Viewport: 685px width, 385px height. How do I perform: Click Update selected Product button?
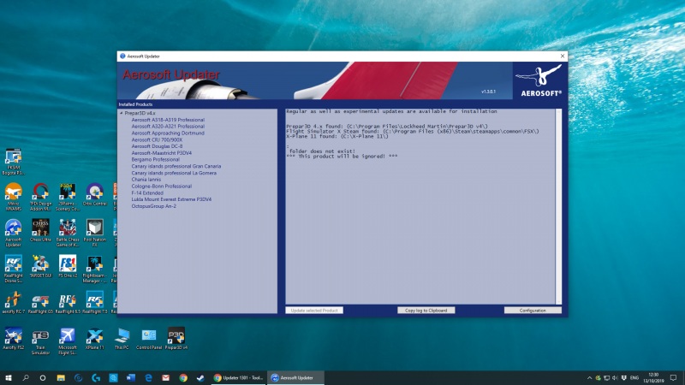coord(314,311)
